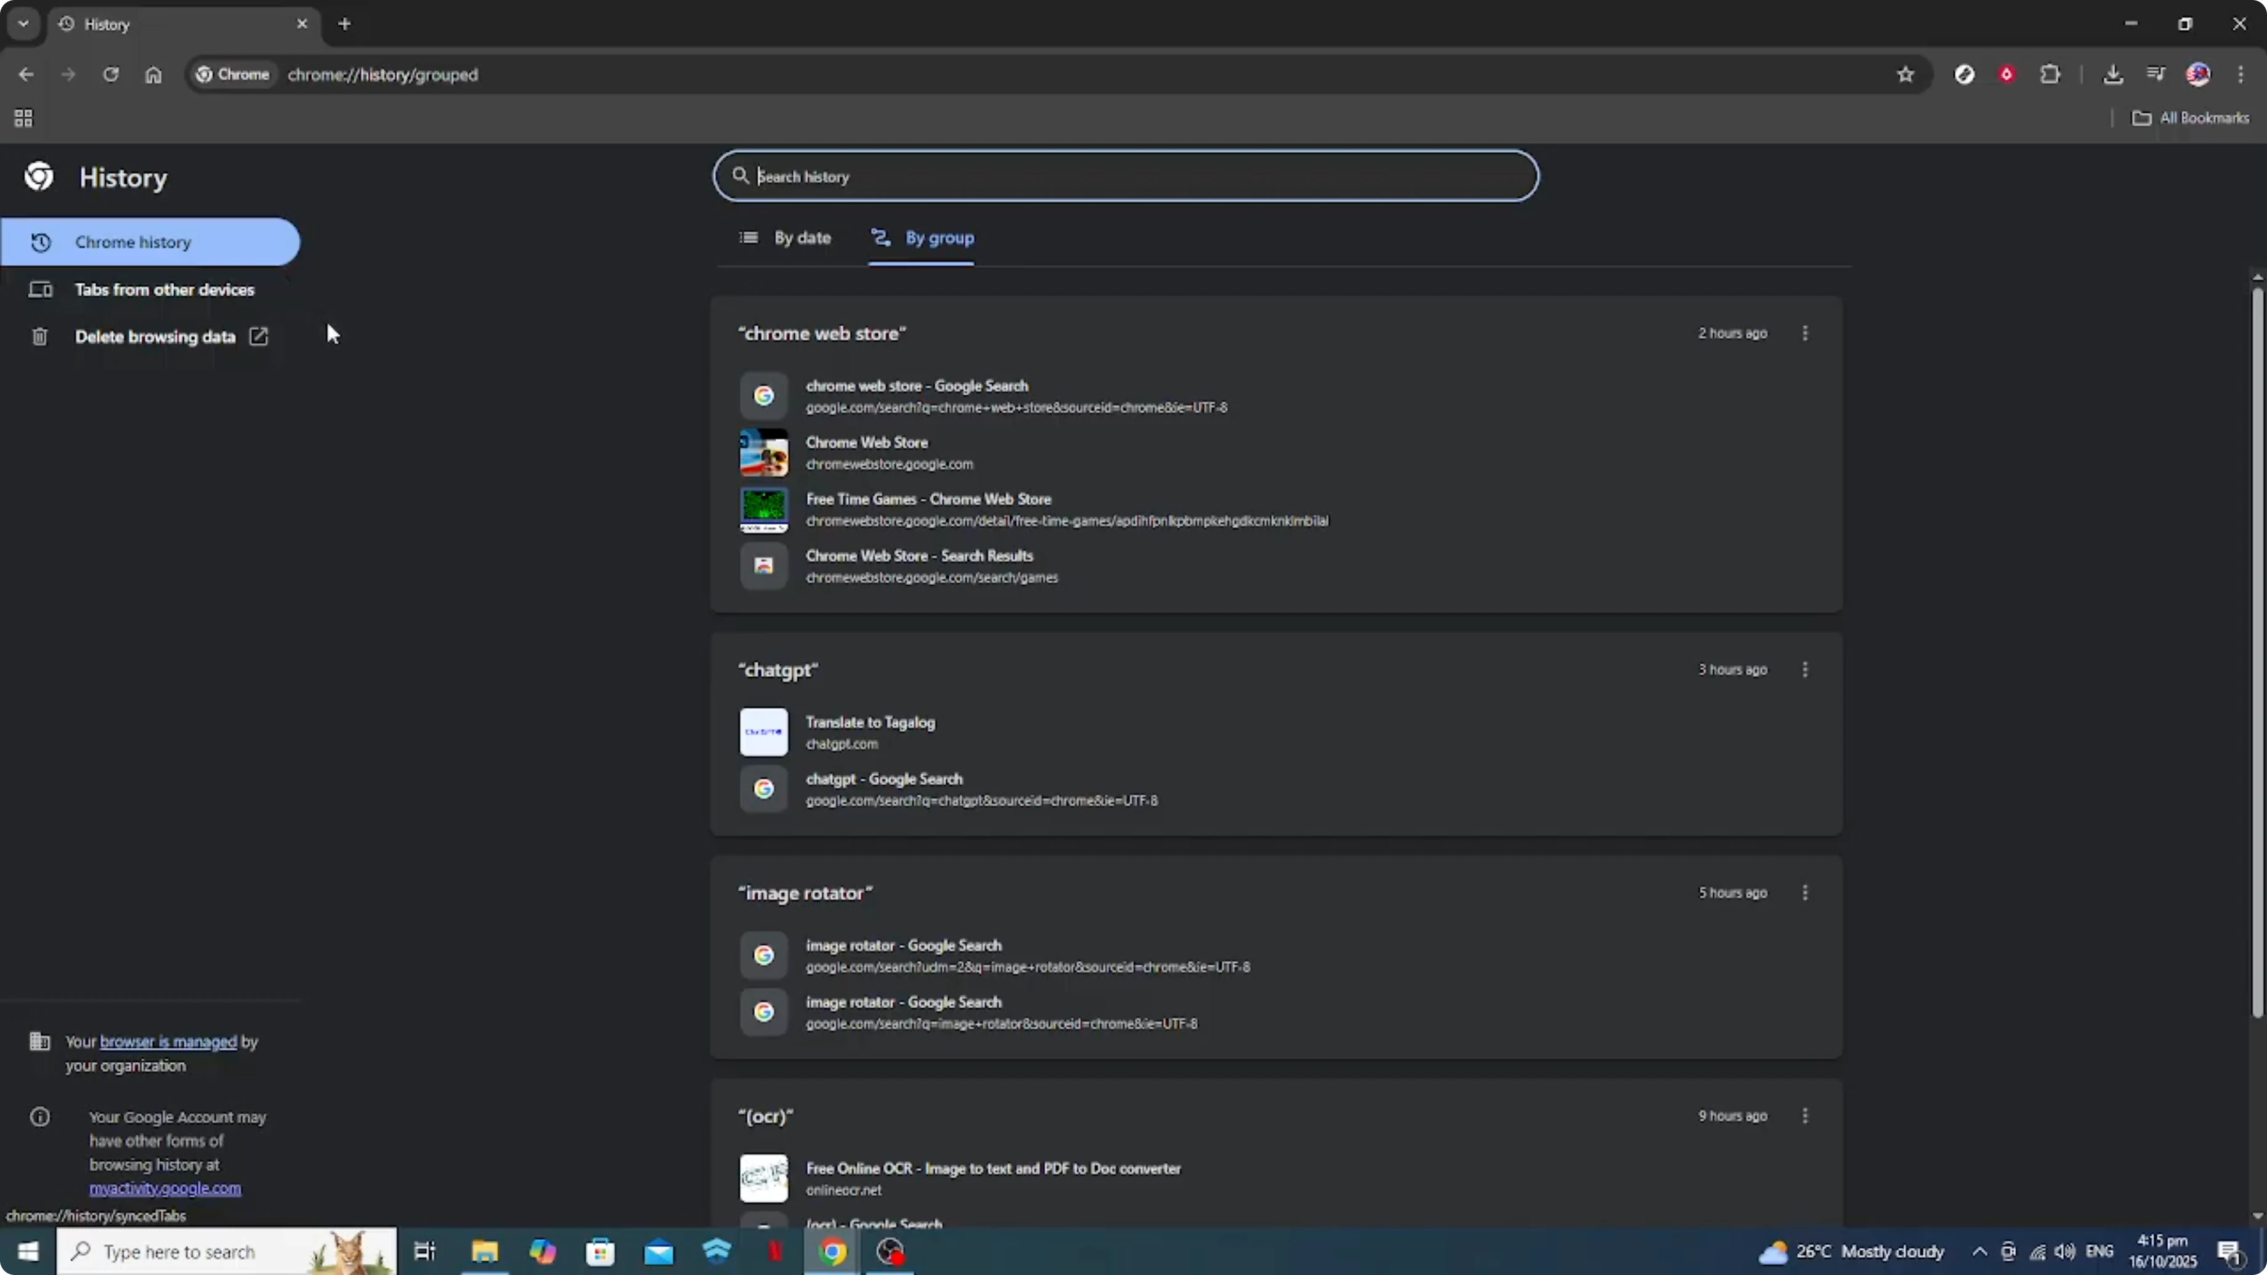
Task: Open File Explorer from the taskbar
Action: pos(484,1251)
